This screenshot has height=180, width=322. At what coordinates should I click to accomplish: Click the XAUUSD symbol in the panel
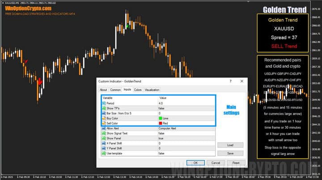pos(284,29)
